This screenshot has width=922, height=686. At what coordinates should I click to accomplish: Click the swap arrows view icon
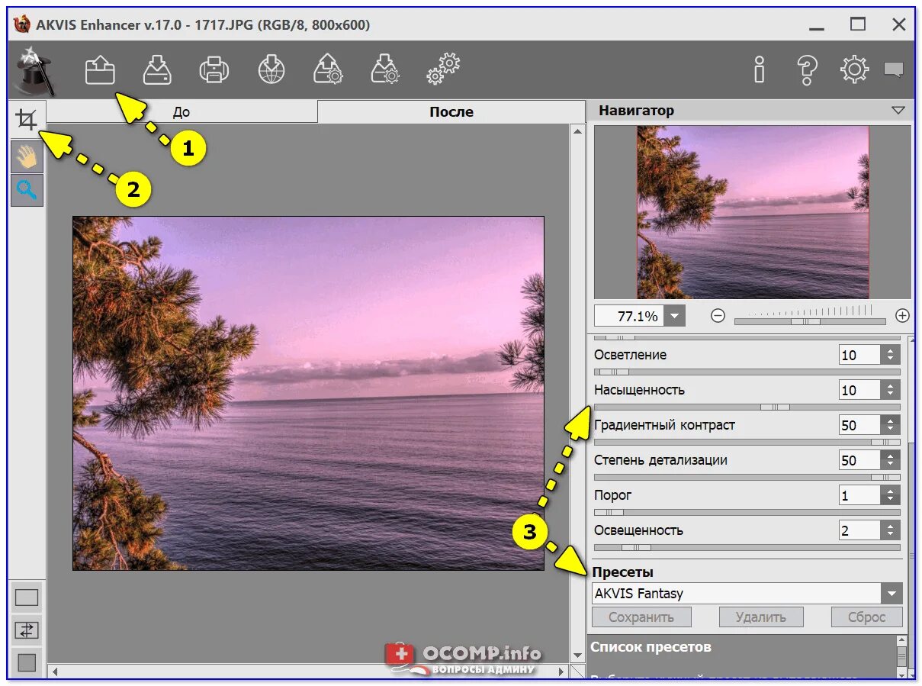27,630
